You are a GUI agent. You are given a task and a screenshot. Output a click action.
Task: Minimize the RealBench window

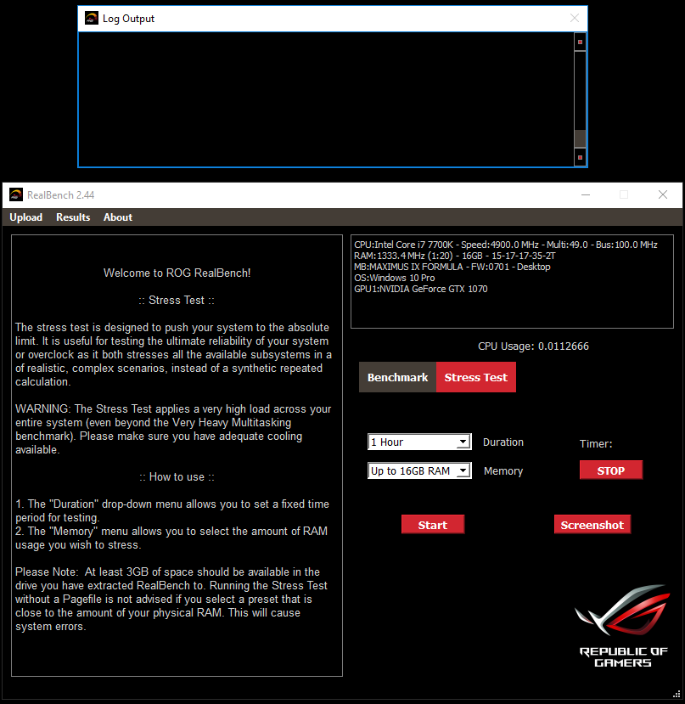585,194
